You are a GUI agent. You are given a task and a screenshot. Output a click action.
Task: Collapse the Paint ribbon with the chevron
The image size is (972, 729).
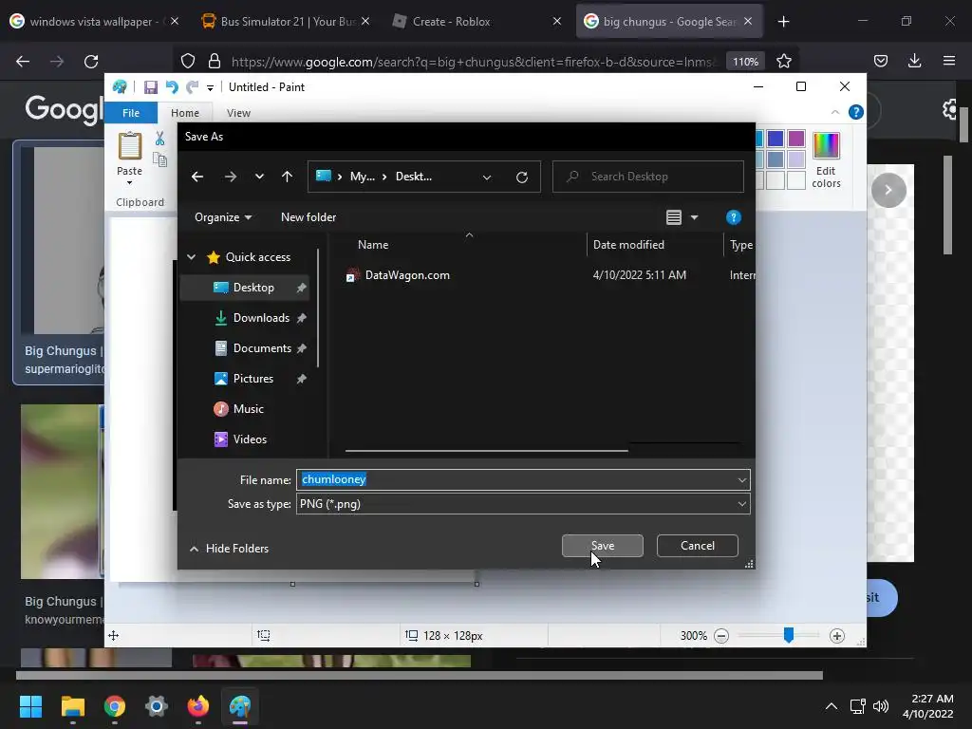tap(835, 112)
